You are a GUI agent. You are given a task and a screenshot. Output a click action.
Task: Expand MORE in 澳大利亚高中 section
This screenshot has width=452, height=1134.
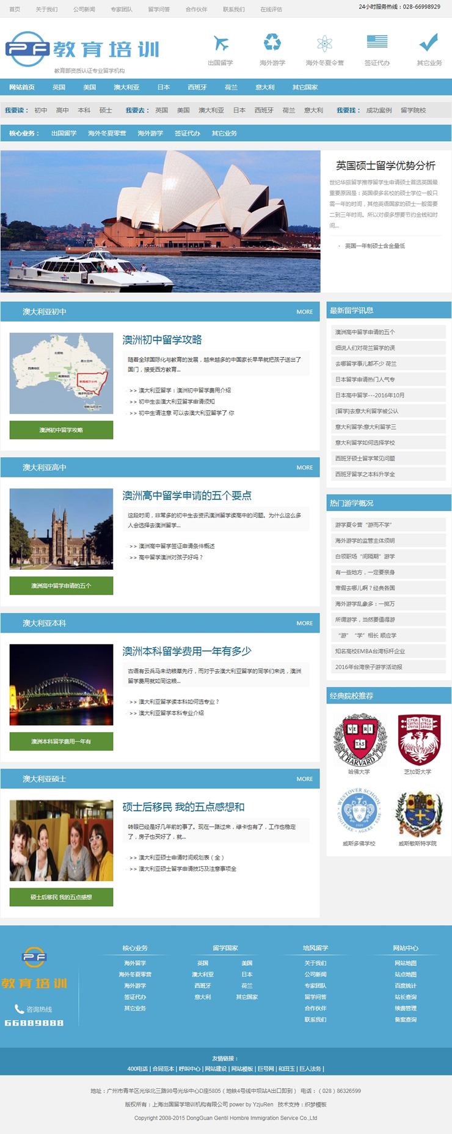point(304,468)
